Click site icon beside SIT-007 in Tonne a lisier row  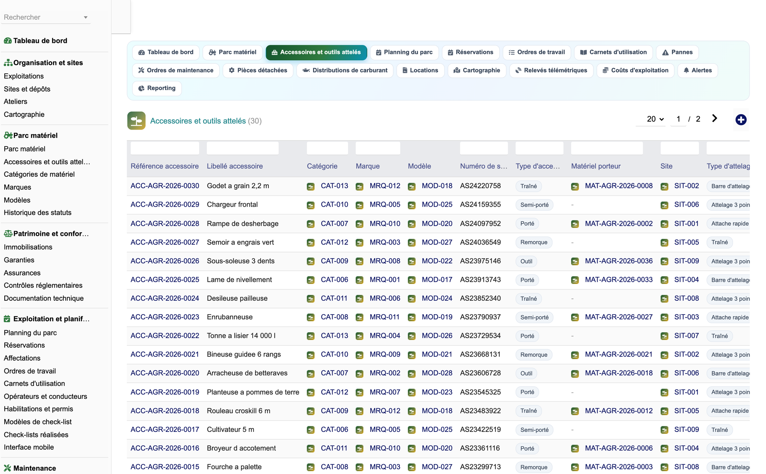pos(664,336)
